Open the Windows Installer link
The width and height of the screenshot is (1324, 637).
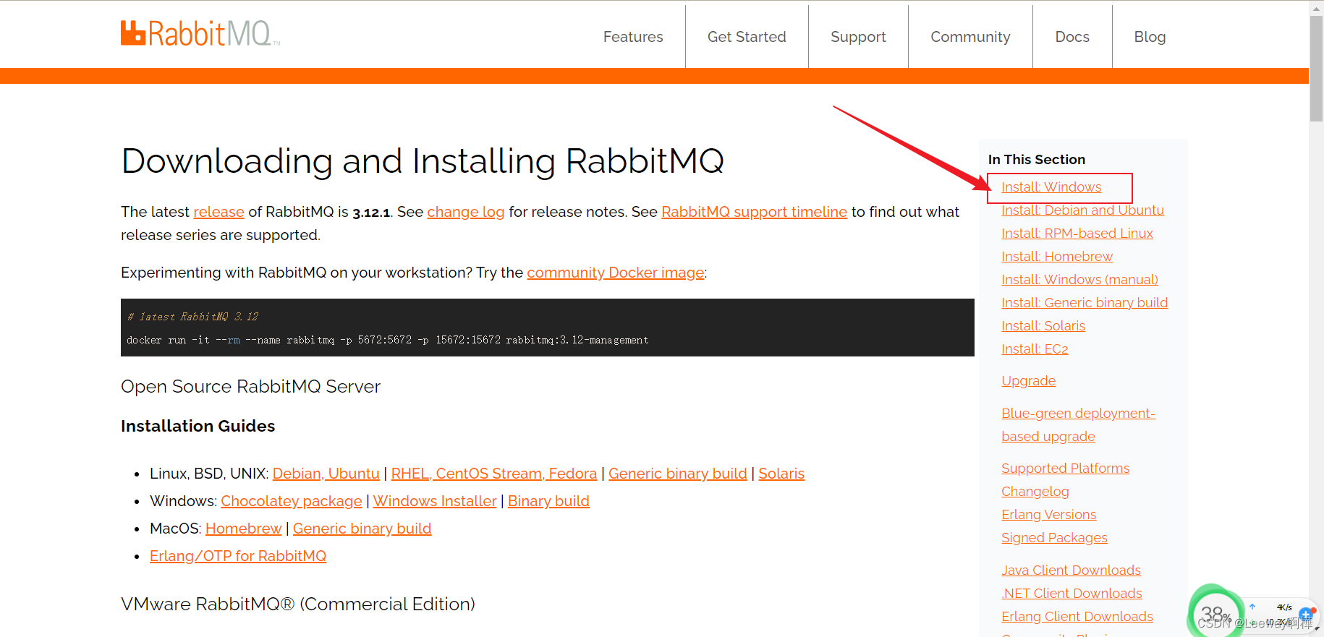pyautogui.click(x=435, y=501)
